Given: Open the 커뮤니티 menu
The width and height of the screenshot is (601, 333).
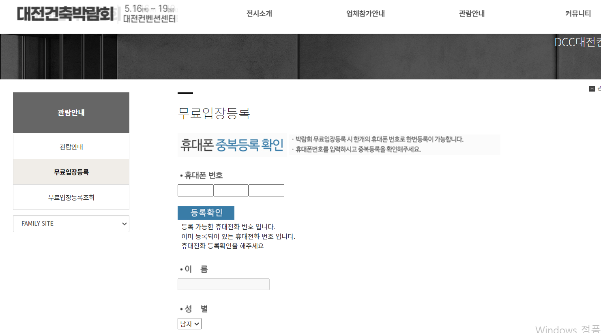Looking at the screenshot, I should click(578, 13).
